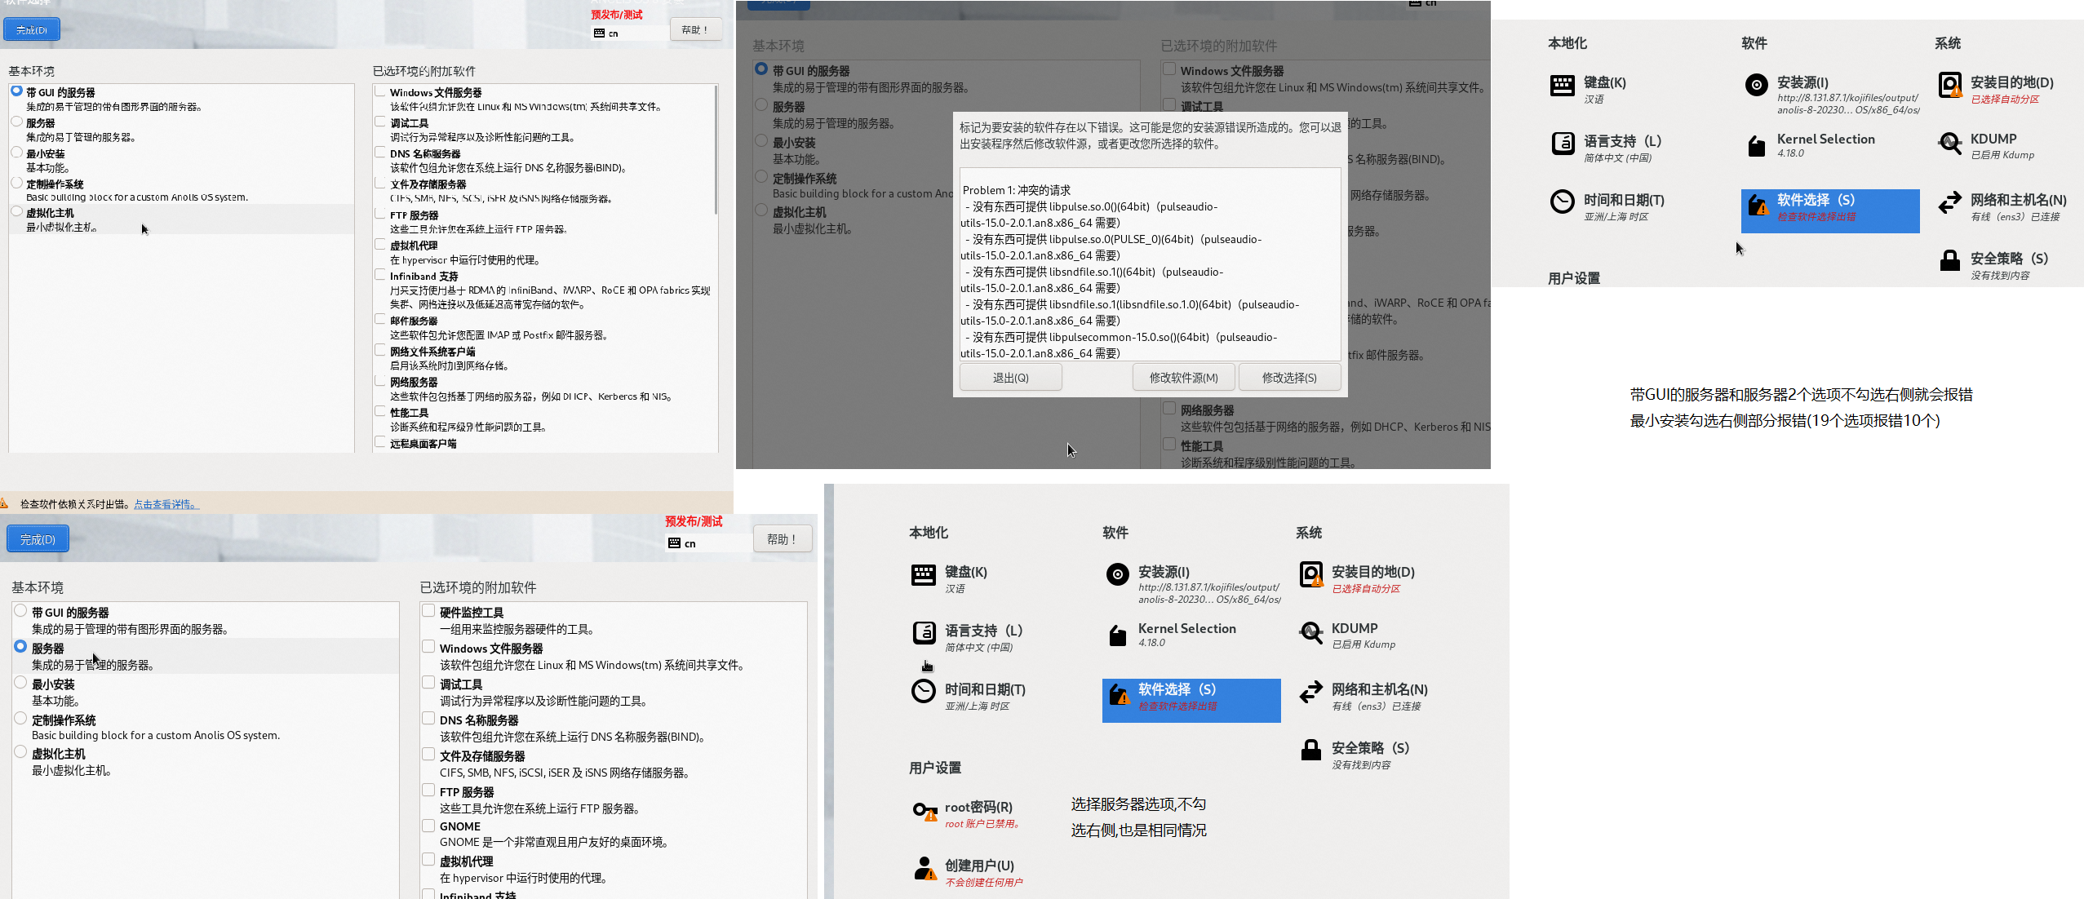Screen dimensions: 2084x899
Task: Click the root password key icon
Action: pyautogui.click(x=924, y=812)
